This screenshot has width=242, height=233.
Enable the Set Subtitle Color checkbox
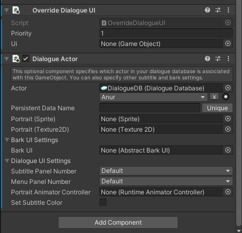(x=103, y=202)
